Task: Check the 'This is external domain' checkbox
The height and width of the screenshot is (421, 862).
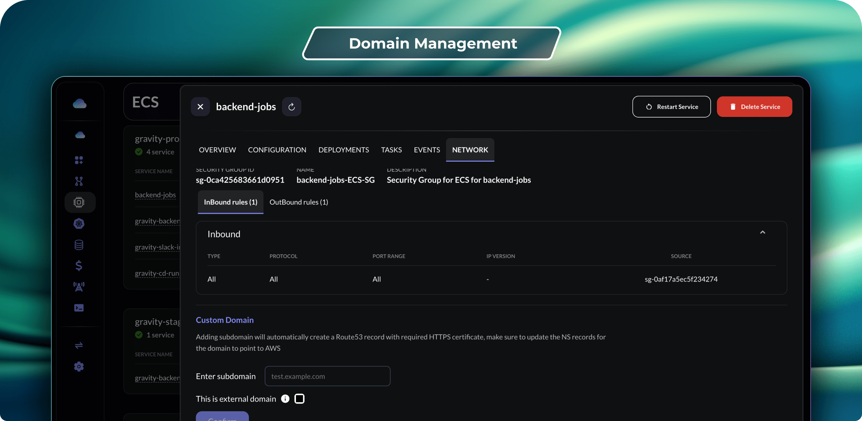Action: [299, 398]
